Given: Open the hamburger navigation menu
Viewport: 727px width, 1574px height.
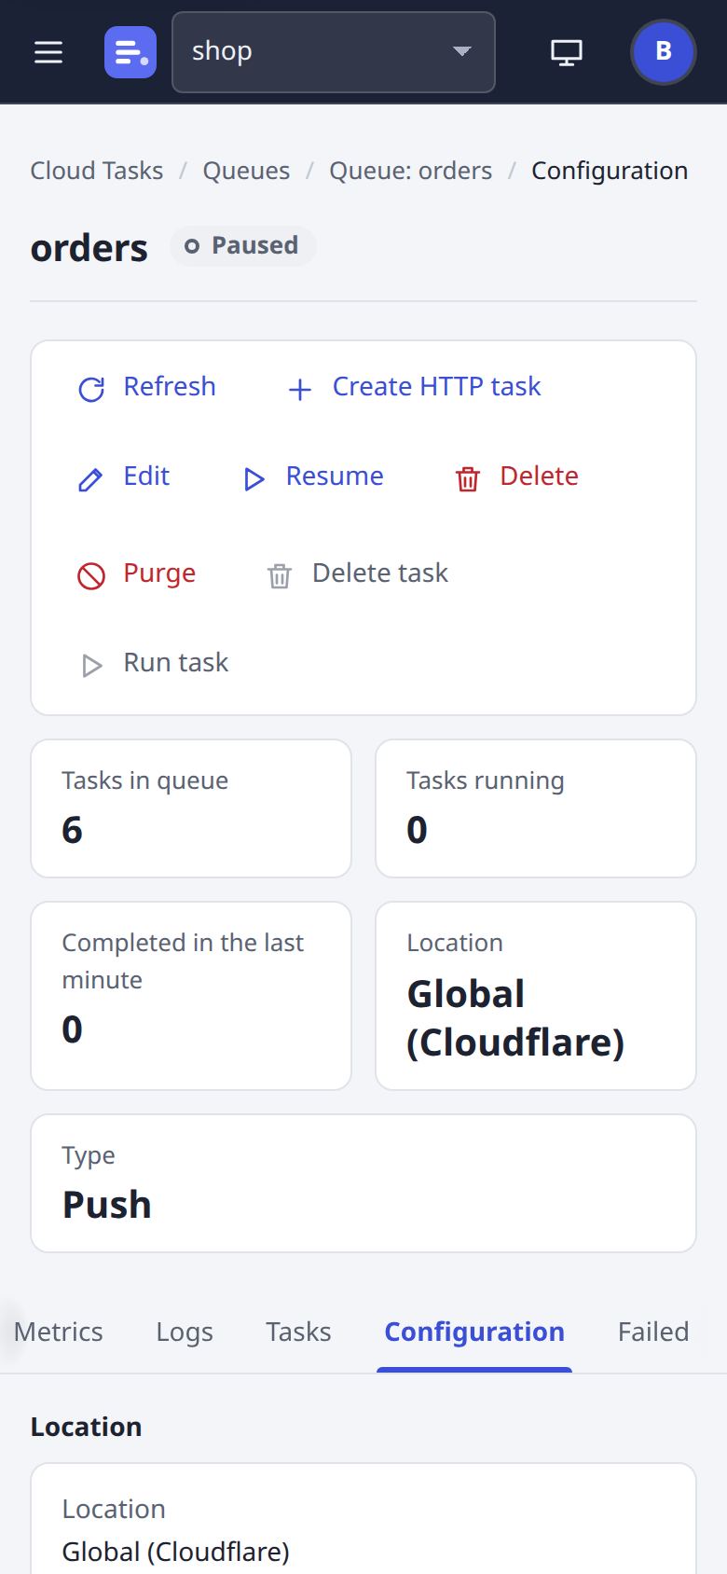Looking at the screenshot, I should pyautogui.click(x=48, y=52).
